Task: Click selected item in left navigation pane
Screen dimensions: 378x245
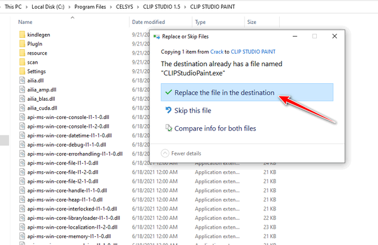Action: coord(4,140)
